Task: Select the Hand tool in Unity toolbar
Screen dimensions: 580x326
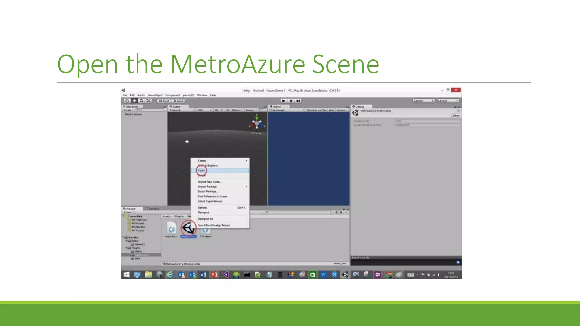Action: pyautogui.click(x=127, y=101)
